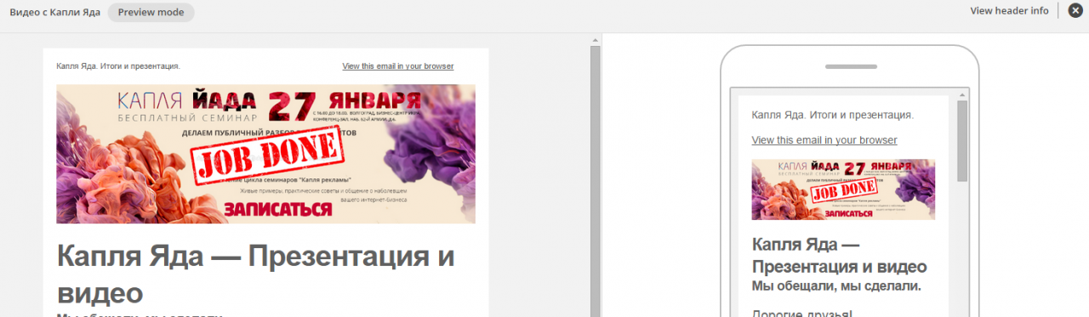Click "Капля Яда. Итоги и презентация." in mobile preview
Viewport: 1089px width, 317px height.
tap(833, 115)
